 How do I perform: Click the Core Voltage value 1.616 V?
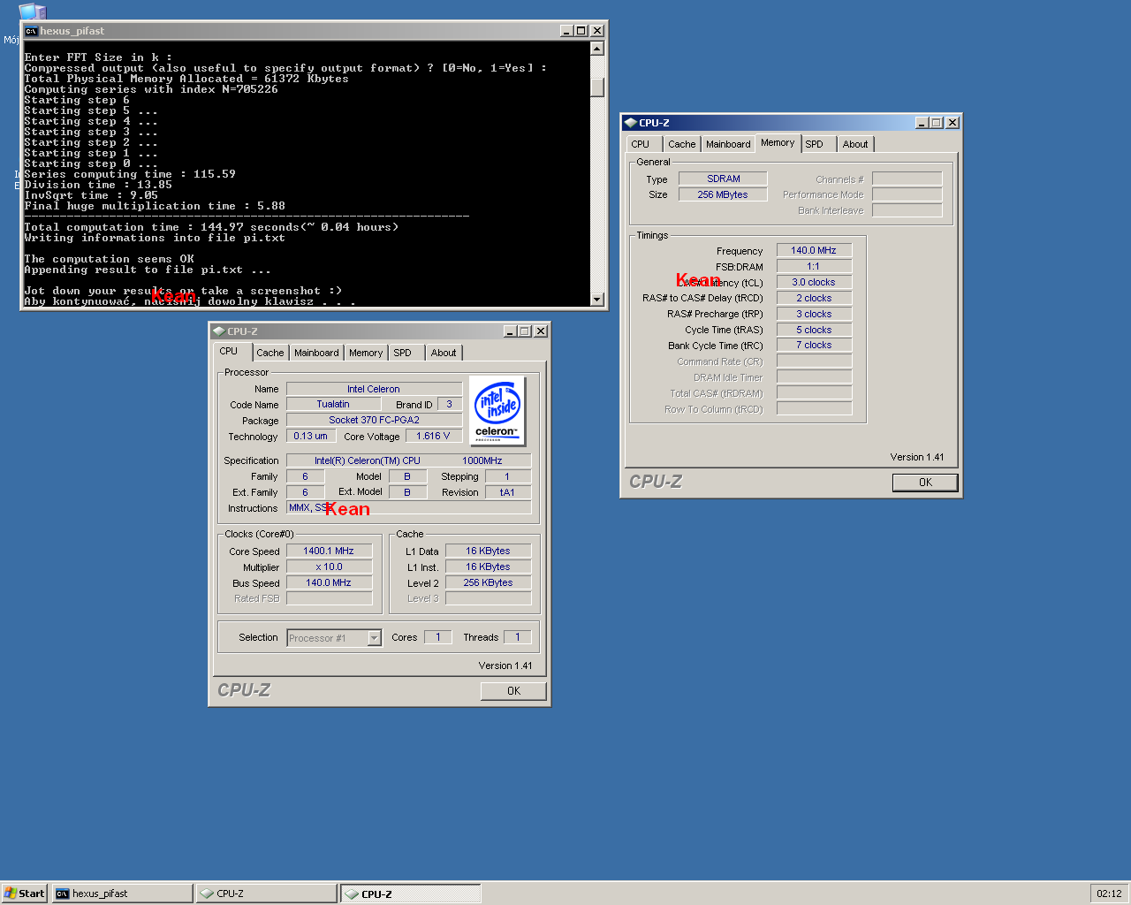coord(433,436)
